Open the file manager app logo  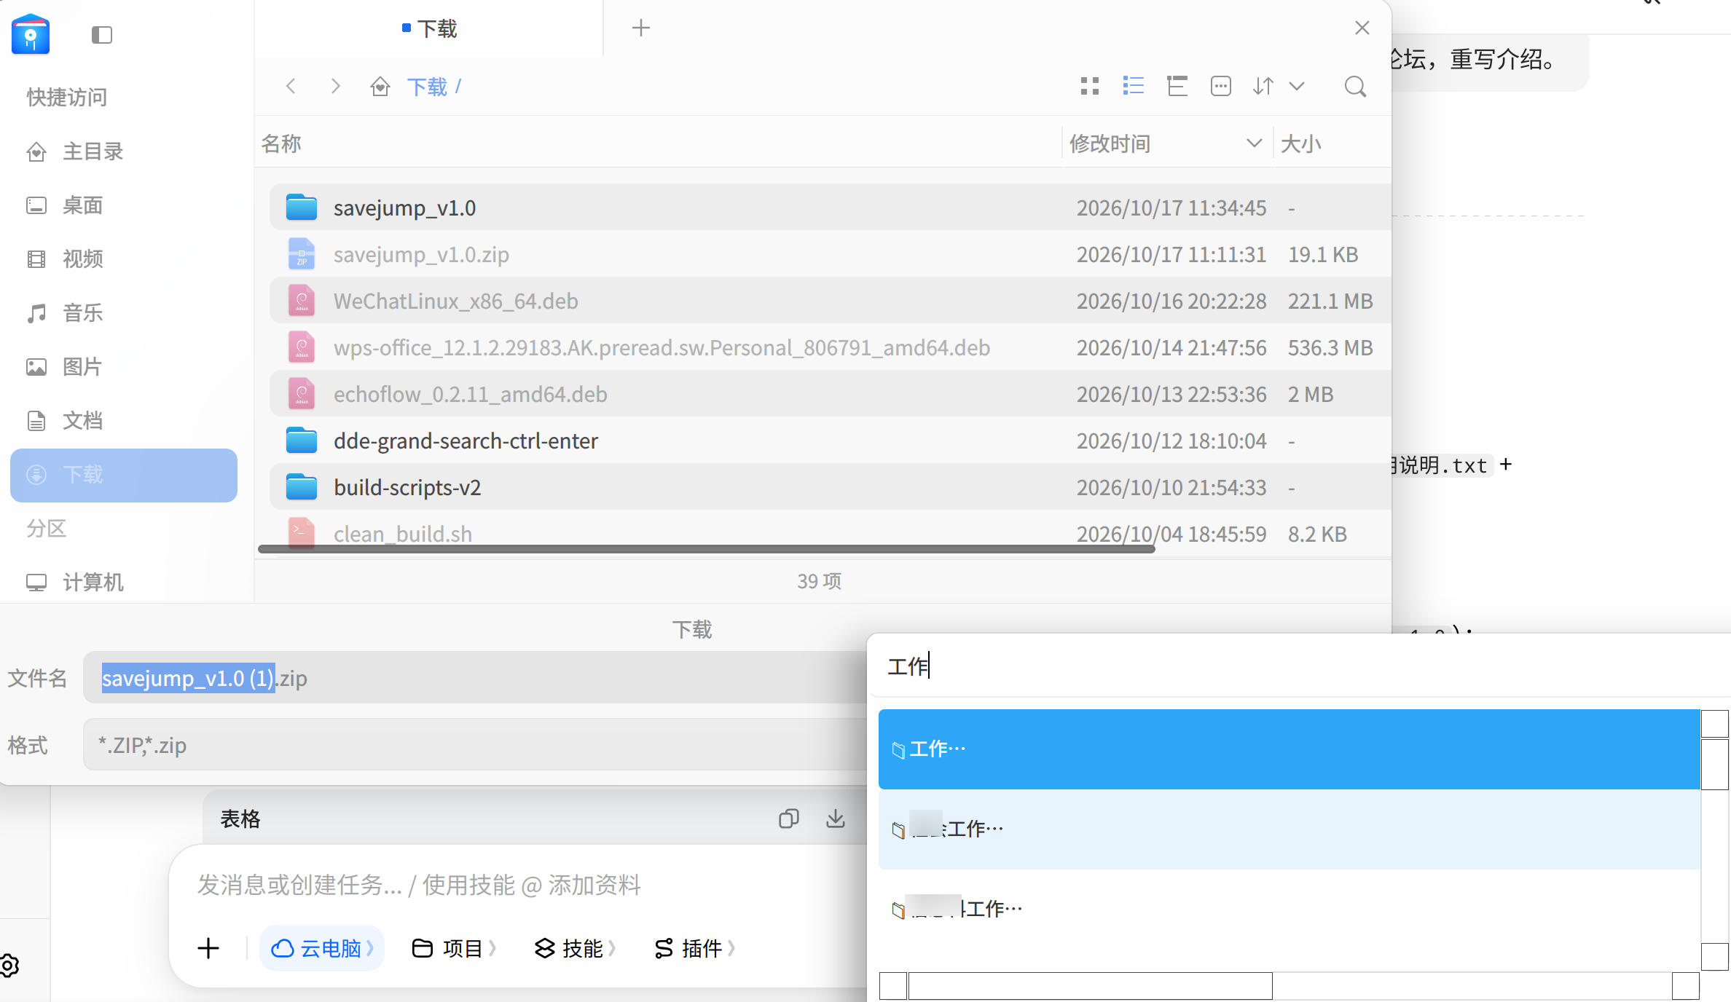pyautogui.click(x=31, y=34)
